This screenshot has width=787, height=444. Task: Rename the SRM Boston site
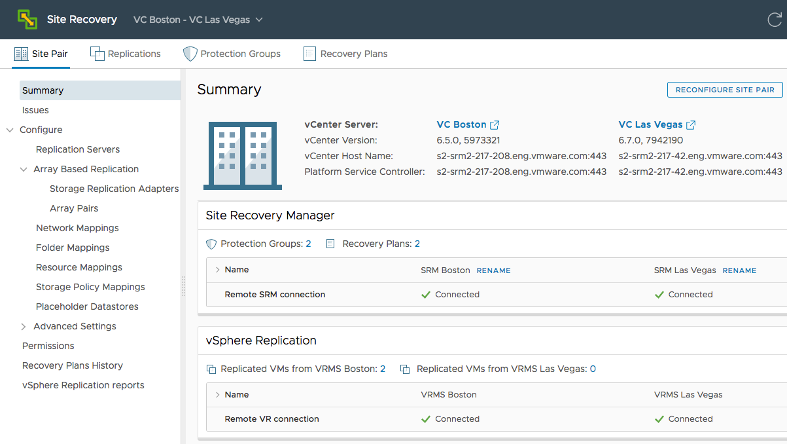pyautogui.click(x=493, y=269)
